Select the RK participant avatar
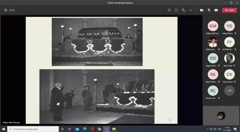 click(213, 74)
